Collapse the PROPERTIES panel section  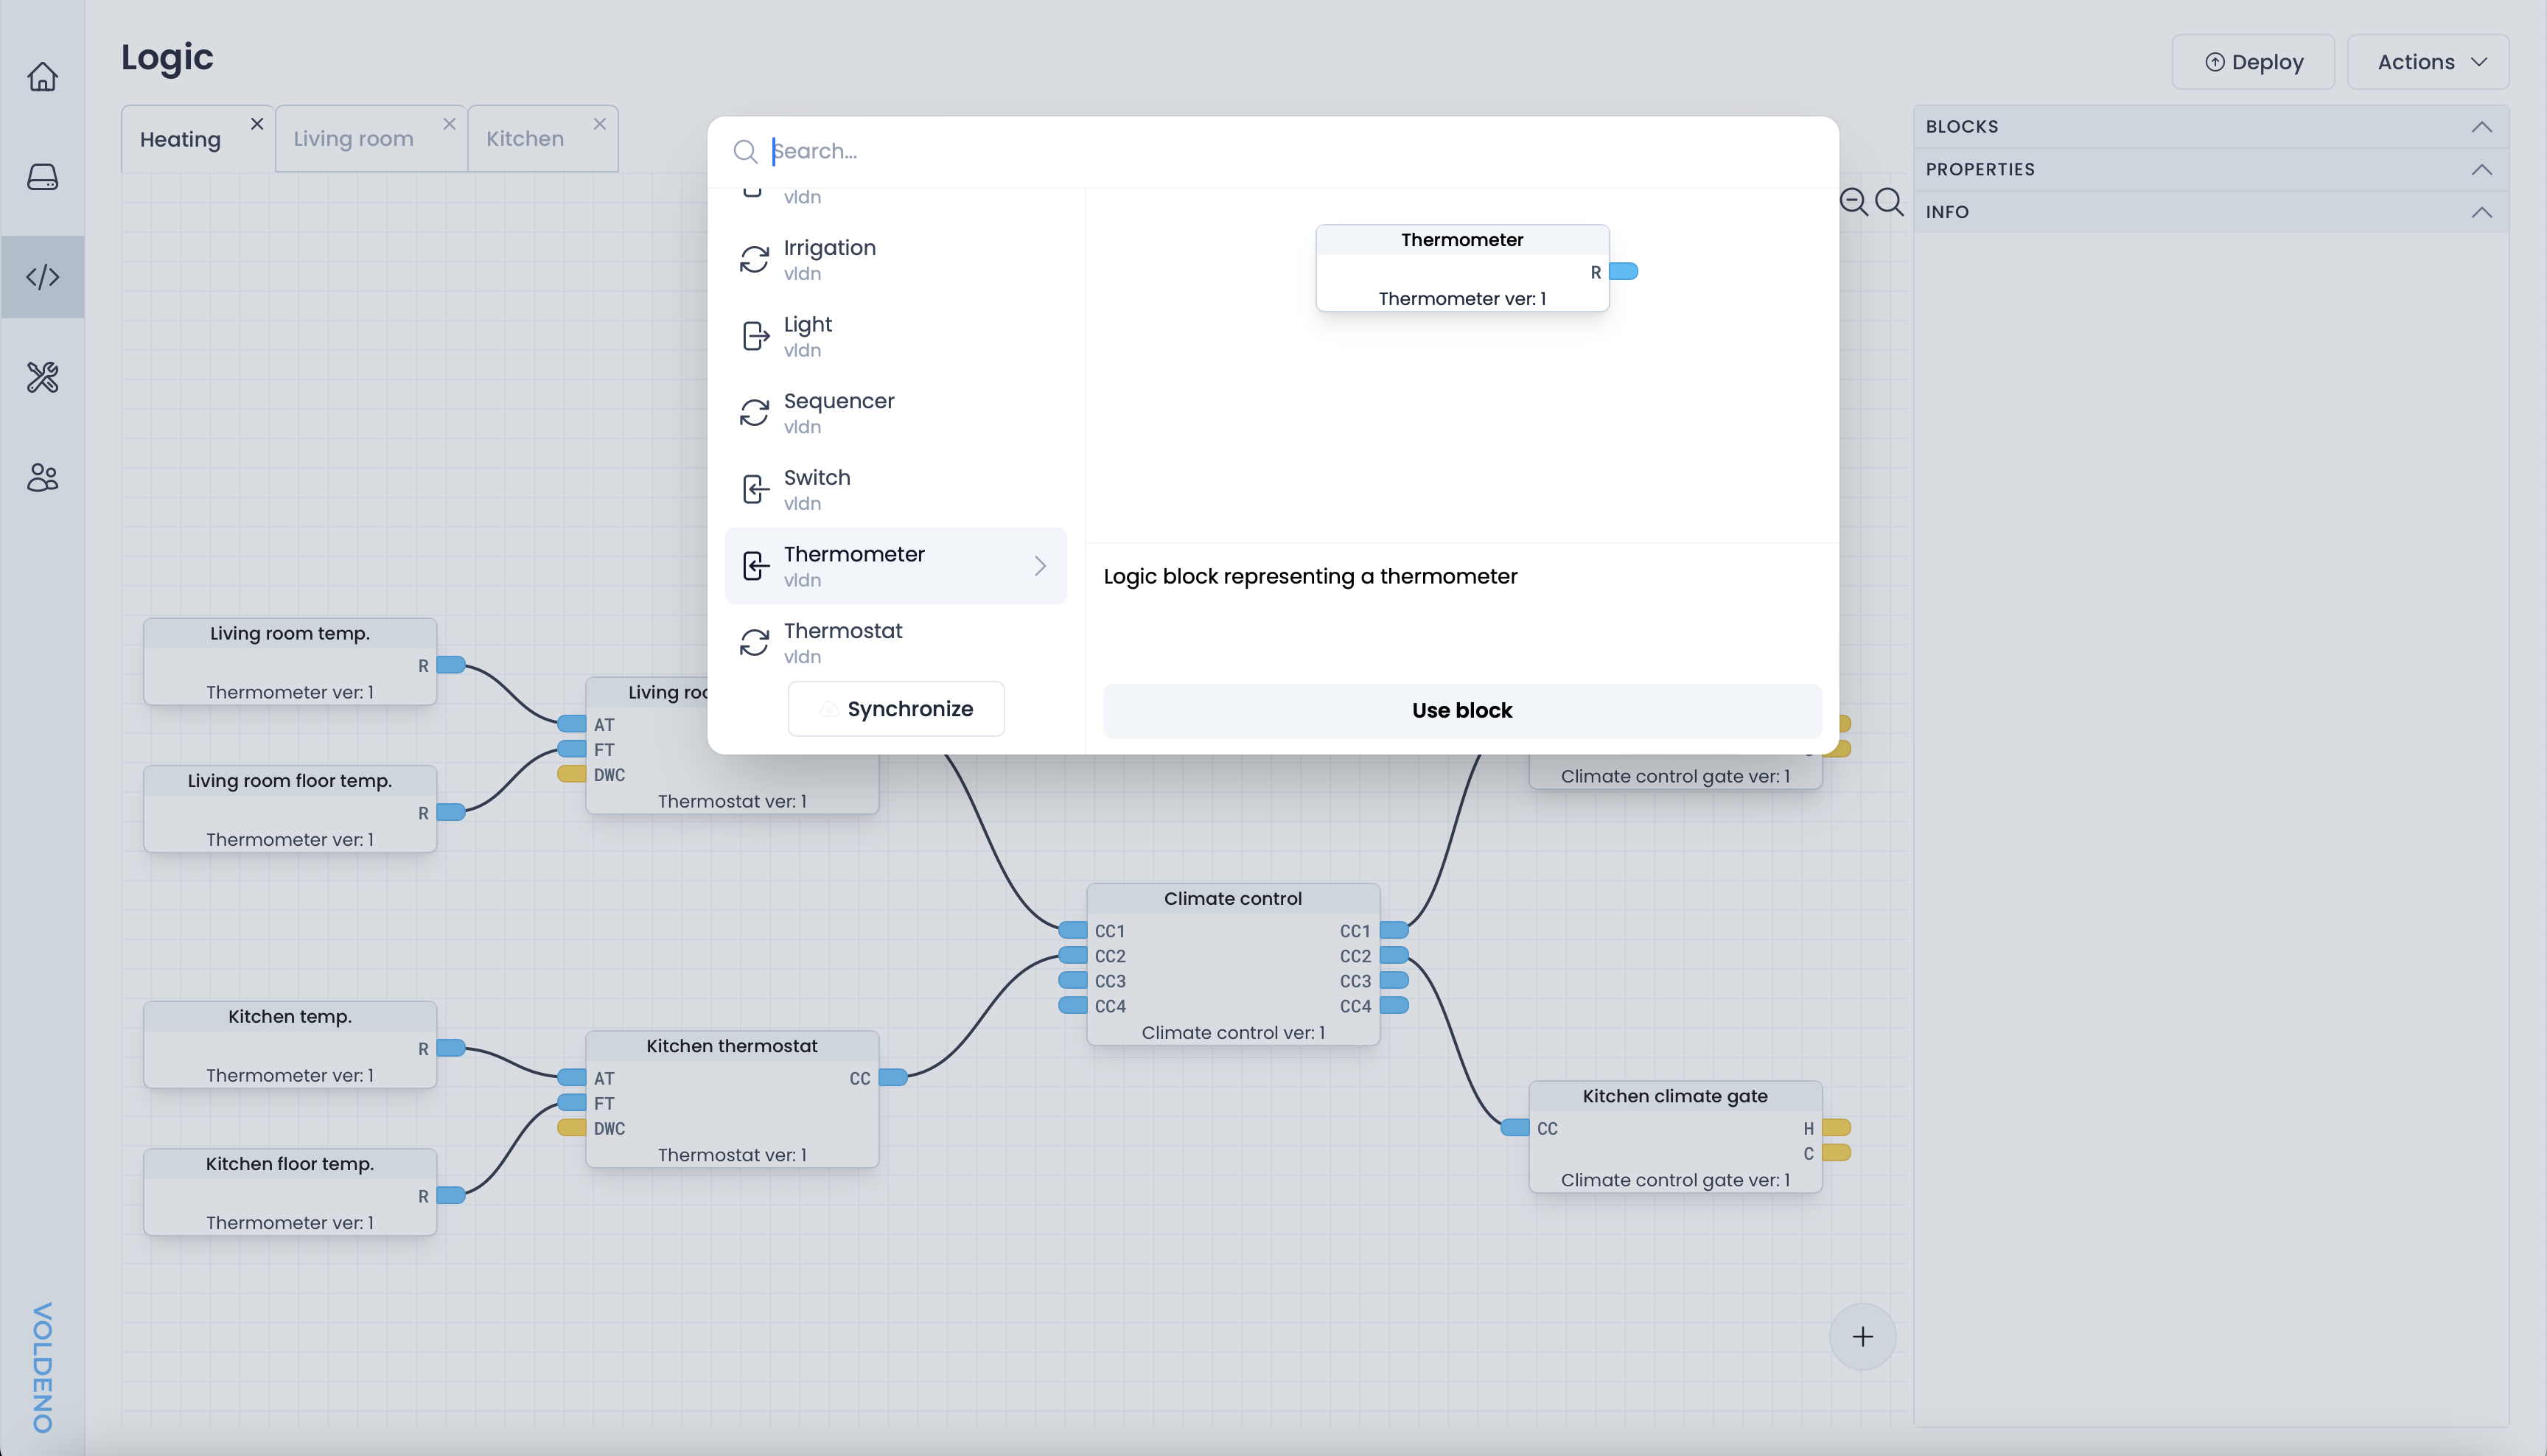[x=2481, y=169]
